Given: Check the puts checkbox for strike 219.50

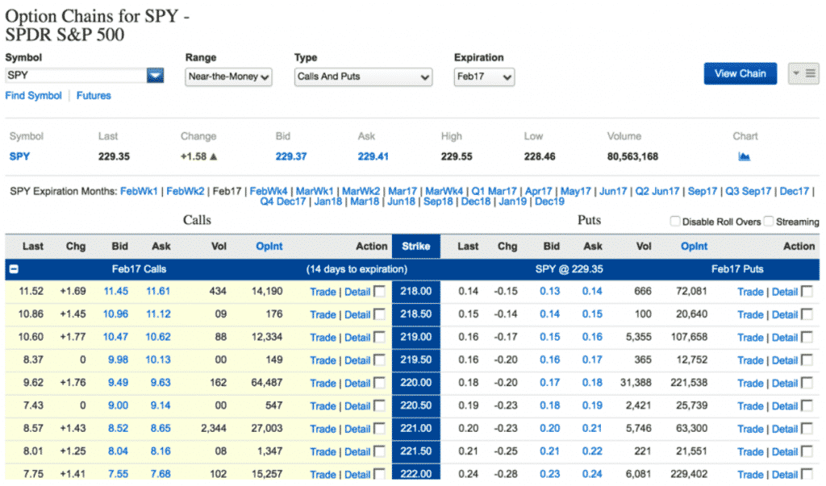Looking at the screenshot, I should point(807,360).
